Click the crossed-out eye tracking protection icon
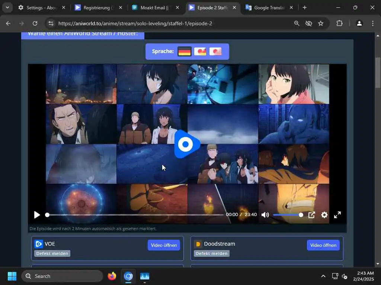The image size is (381, 285). [x=308, y=23]
